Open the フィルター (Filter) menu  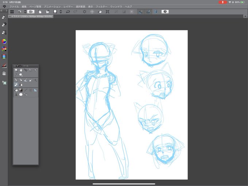(x=101, y=7)
